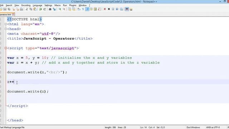Close the Operators.html tab with its X

pos(13,14)
